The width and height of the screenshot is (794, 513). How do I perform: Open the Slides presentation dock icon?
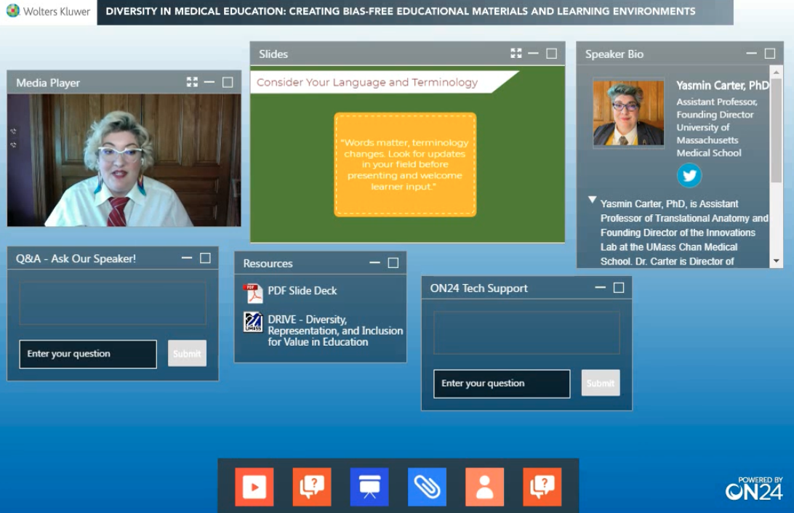(x=369, y=486)
